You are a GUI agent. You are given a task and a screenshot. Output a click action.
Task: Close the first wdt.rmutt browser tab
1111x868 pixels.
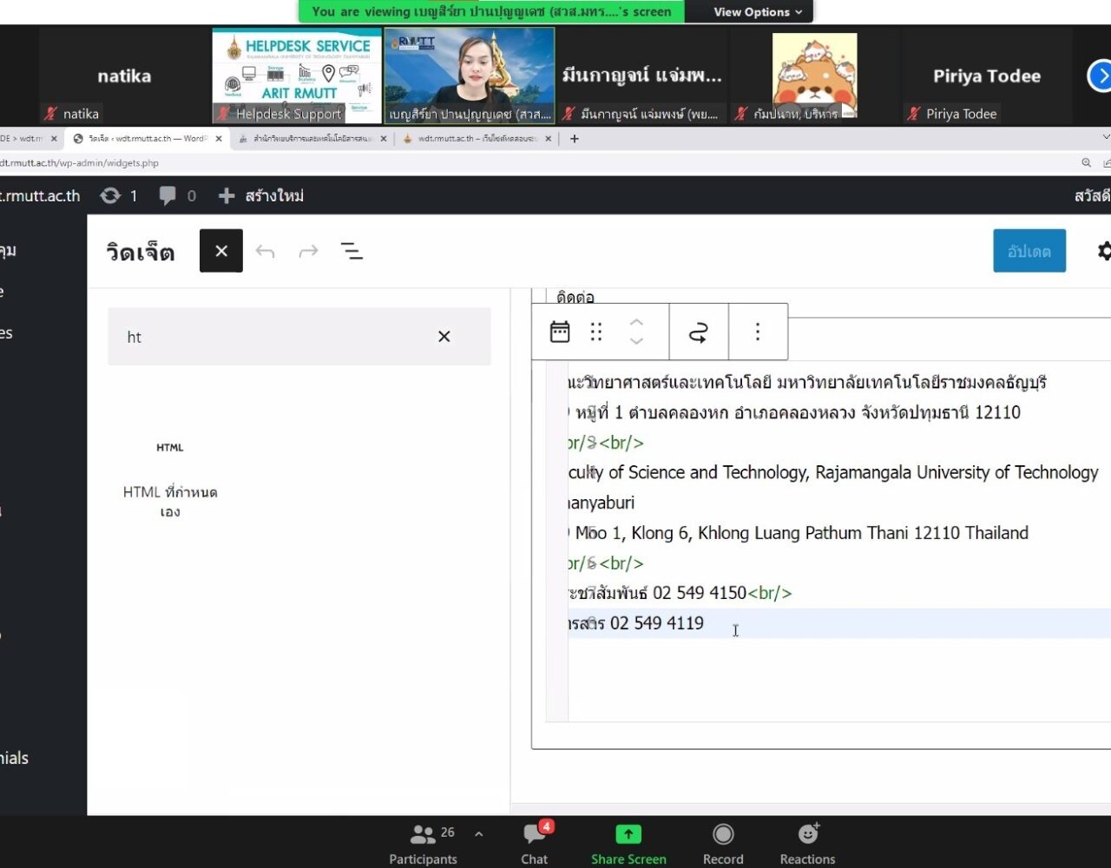tap(54, 138)
